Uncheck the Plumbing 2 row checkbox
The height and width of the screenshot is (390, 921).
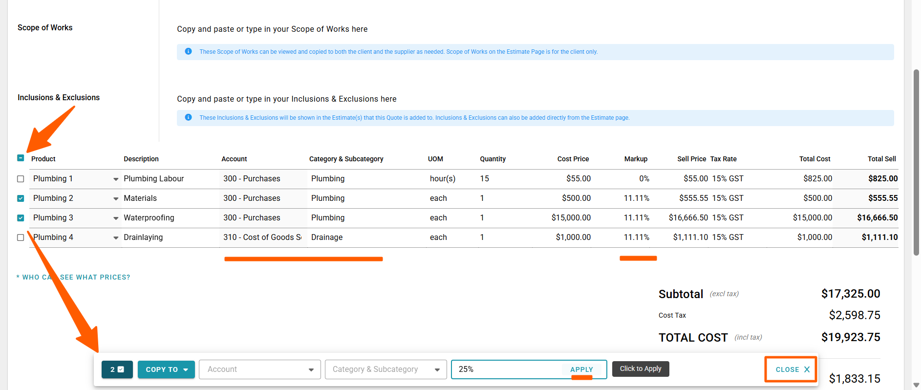tap(21, 198)
